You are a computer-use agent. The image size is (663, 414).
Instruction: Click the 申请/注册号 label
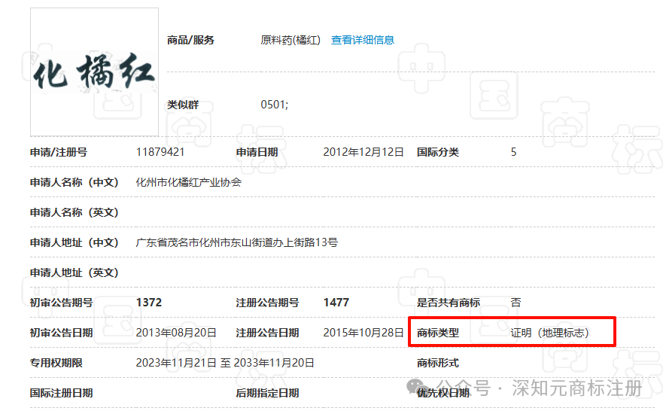(x=59, y=152)
